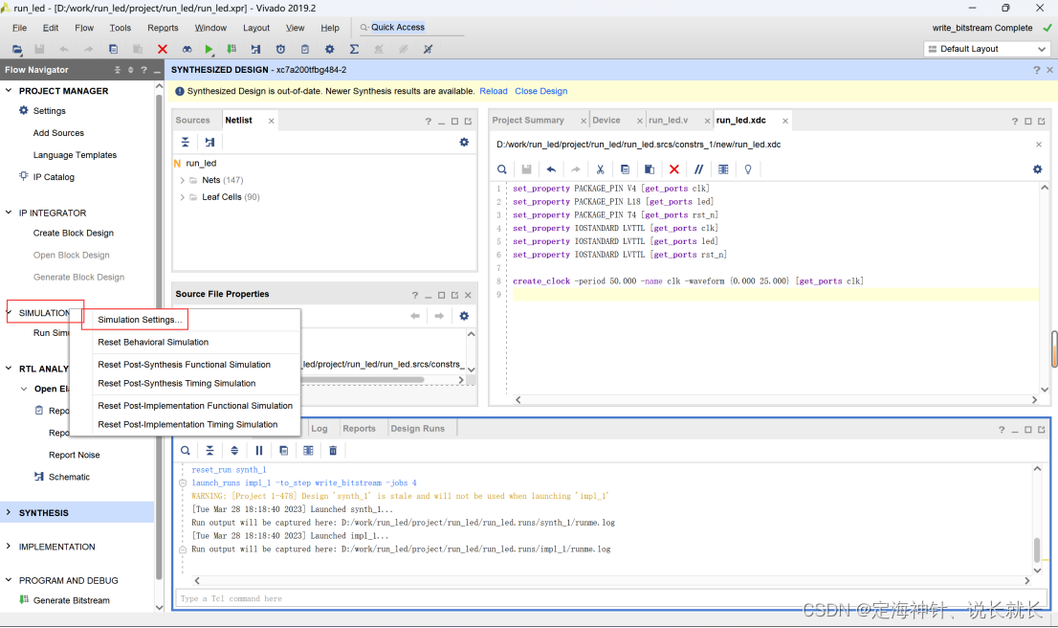Click Settings under Project Manager

pos(49,111)
